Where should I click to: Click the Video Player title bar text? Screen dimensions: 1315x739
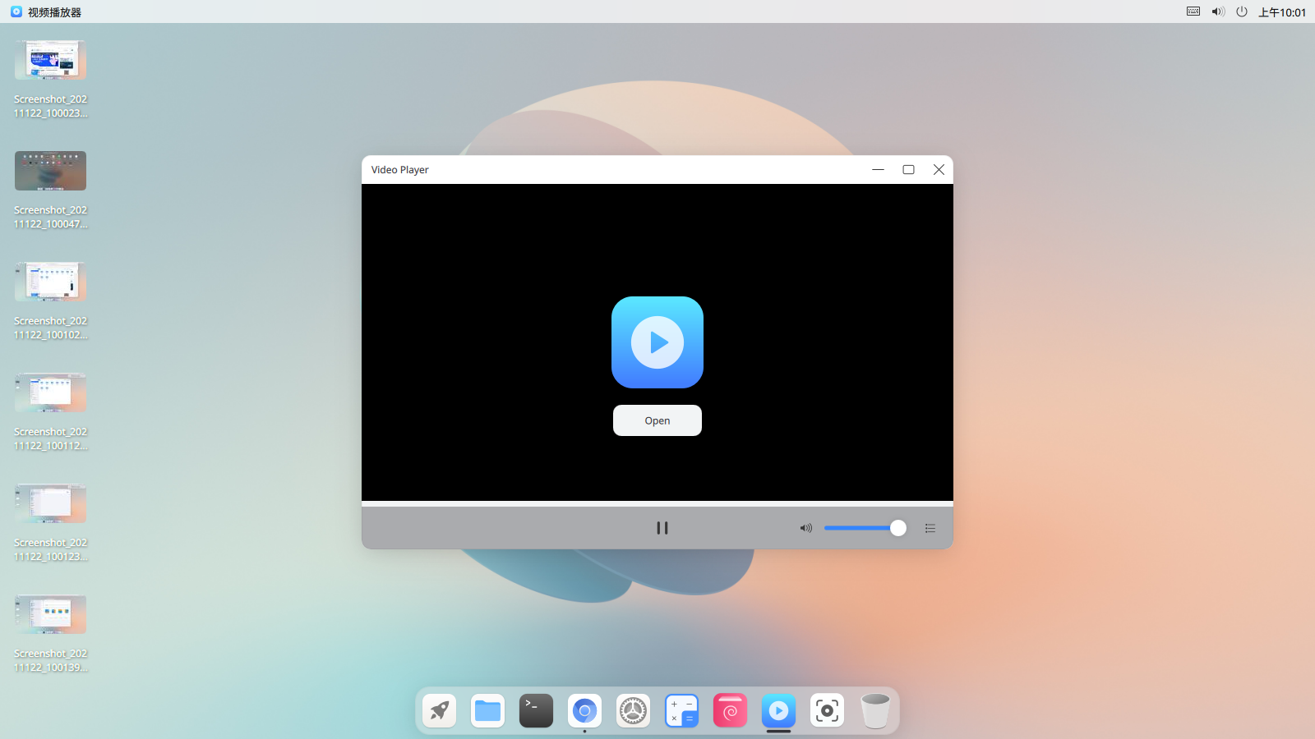[x=399, y=170]
